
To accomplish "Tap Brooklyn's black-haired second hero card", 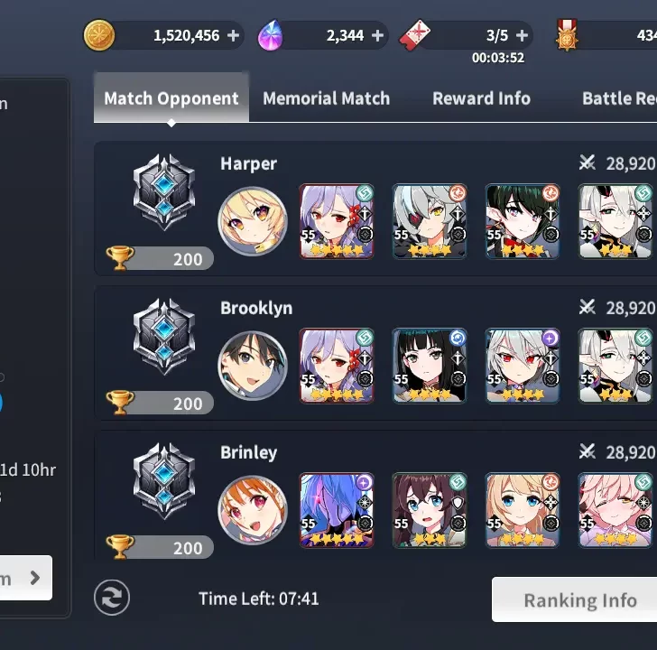I will (x=430, y=366).
